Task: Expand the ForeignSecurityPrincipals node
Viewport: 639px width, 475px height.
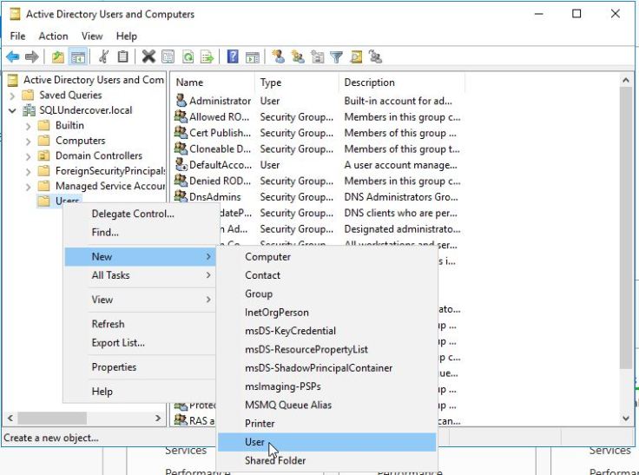Action: pos(28,172)
